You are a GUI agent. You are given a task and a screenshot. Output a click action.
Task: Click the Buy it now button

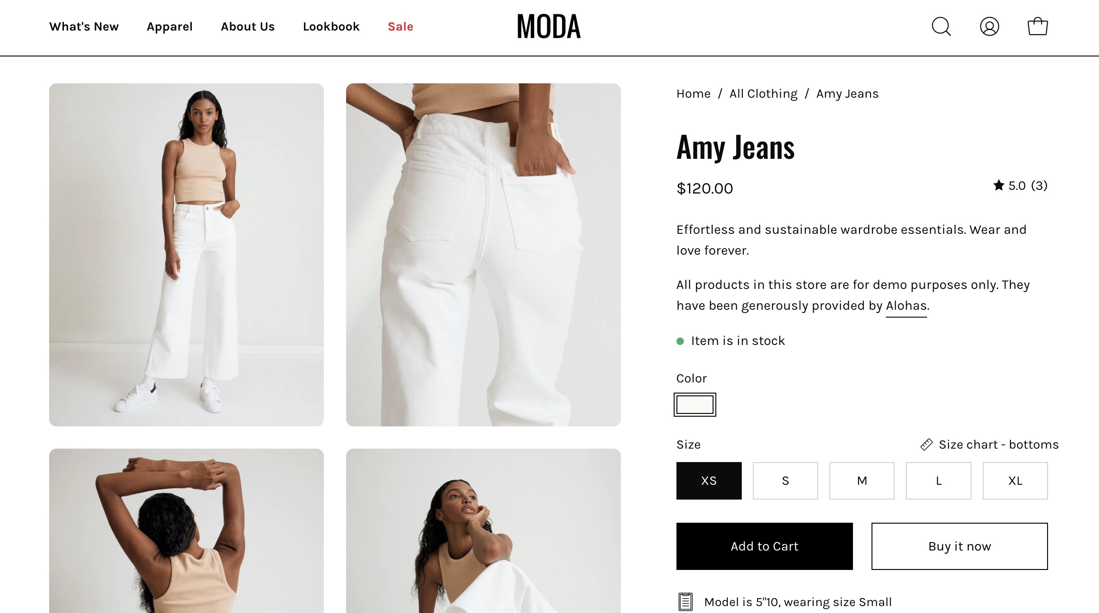[960, 546]
